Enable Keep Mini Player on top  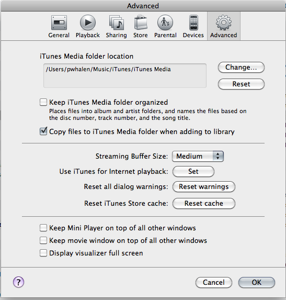point(43,228)
